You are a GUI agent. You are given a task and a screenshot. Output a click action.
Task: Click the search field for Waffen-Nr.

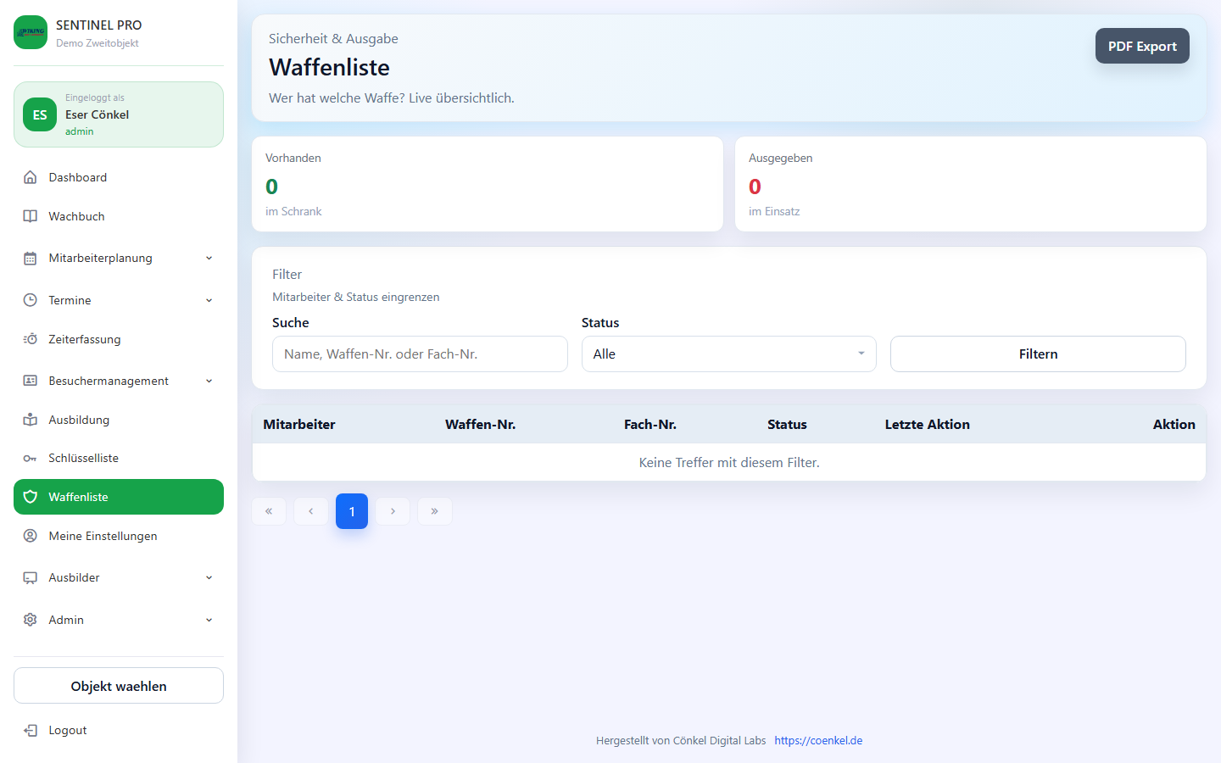point(420,354)
